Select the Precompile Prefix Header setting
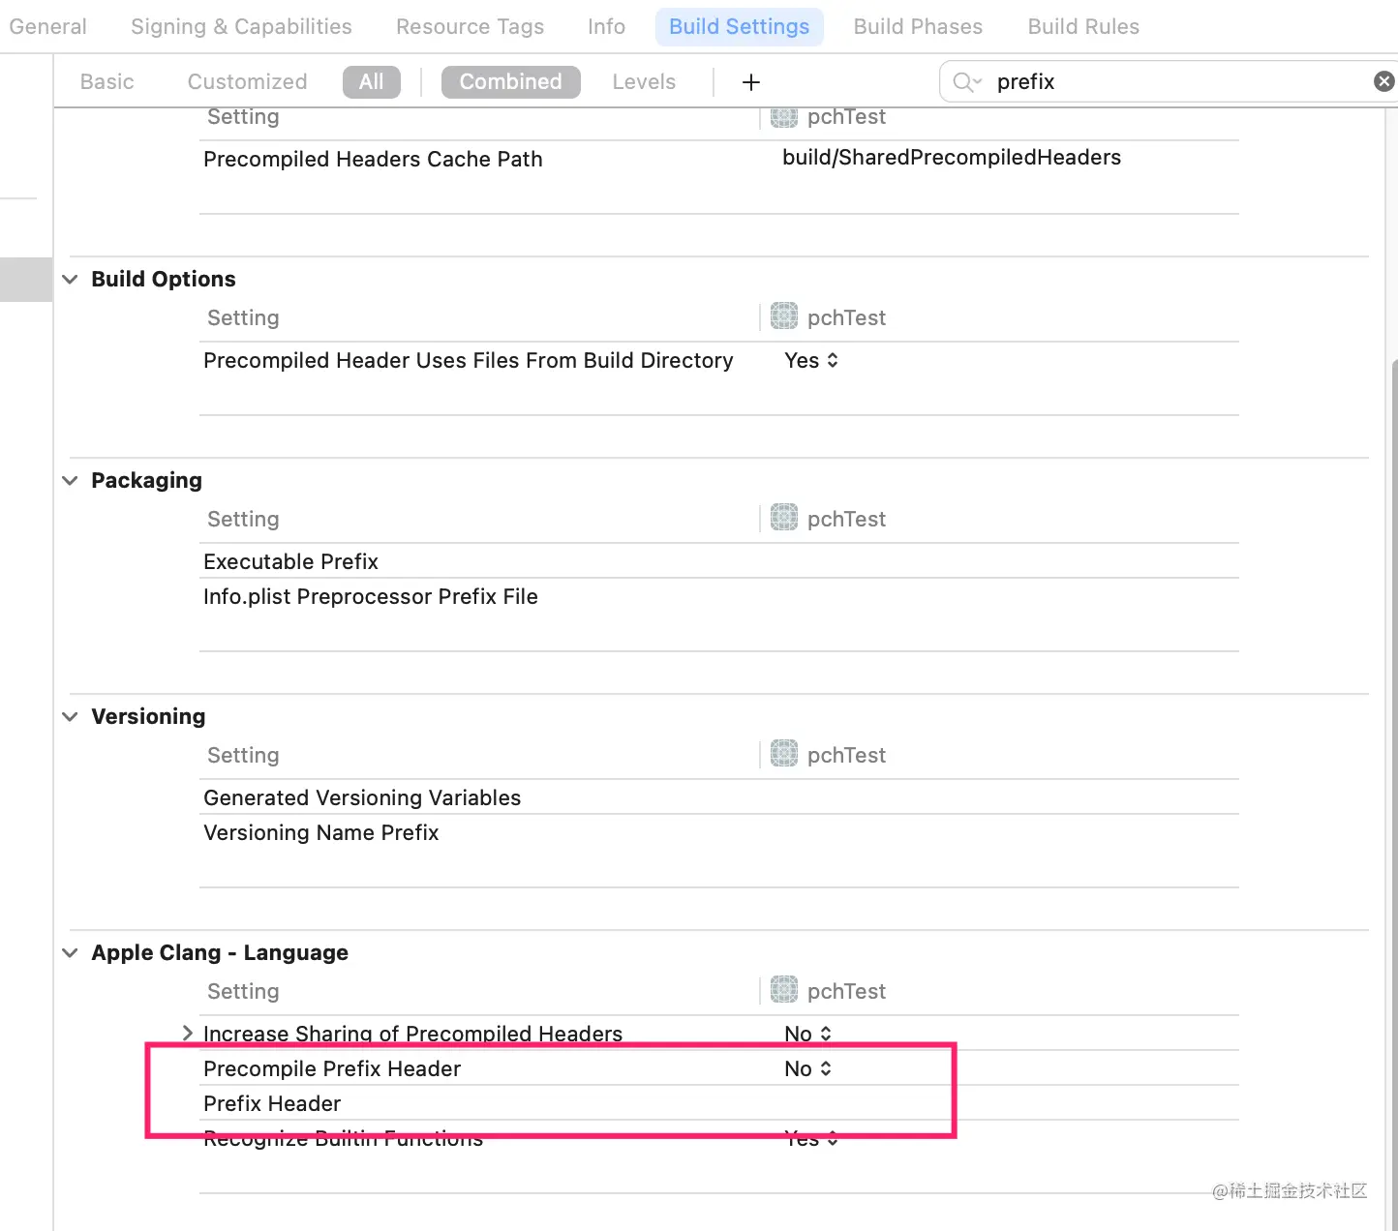Screen dimensions: 1398x1231 (x=332, y=1068)
